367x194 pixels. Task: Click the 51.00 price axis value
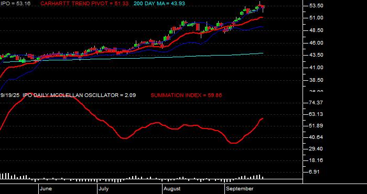point(317,18)
